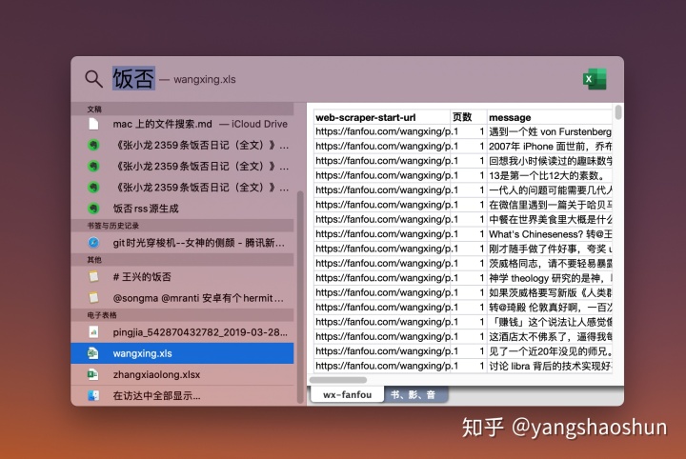Click the preview horizontal scrollbar thumb

[337, 380]
